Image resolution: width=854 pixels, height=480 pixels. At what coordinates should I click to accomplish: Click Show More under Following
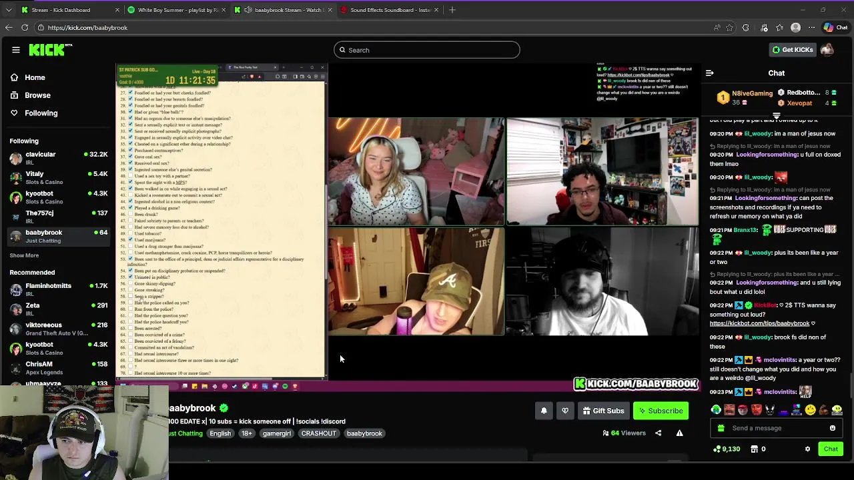[x=24, y=255]
